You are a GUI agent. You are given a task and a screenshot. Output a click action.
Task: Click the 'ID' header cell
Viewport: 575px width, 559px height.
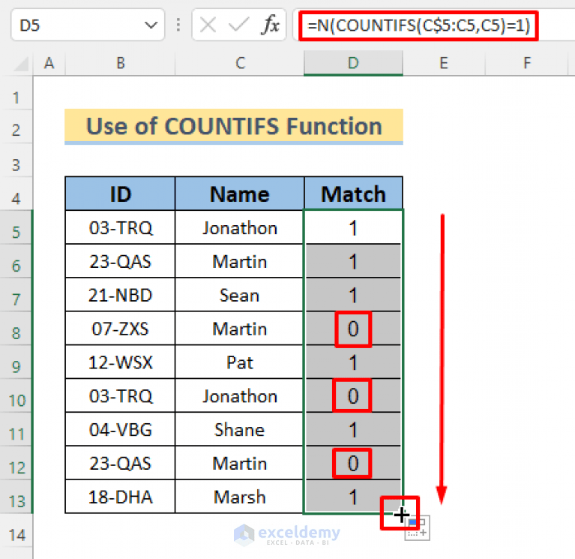(120, 194)
